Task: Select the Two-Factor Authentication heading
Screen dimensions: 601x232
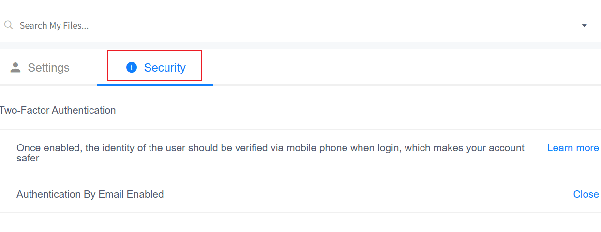Action: coord(58,110)
